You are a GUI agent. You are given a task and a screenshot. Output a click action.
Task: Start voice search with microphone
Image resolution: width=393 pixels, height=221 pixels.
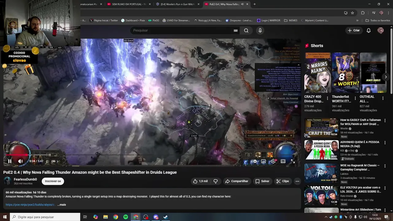point(260,30)
